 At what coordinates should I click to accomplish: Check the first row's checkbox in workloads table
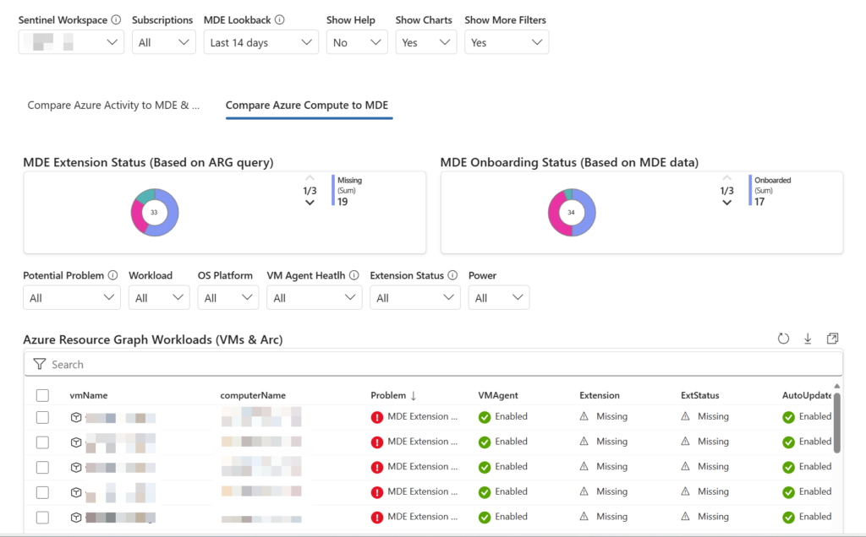pyautogui.click(x=42, y=417)
